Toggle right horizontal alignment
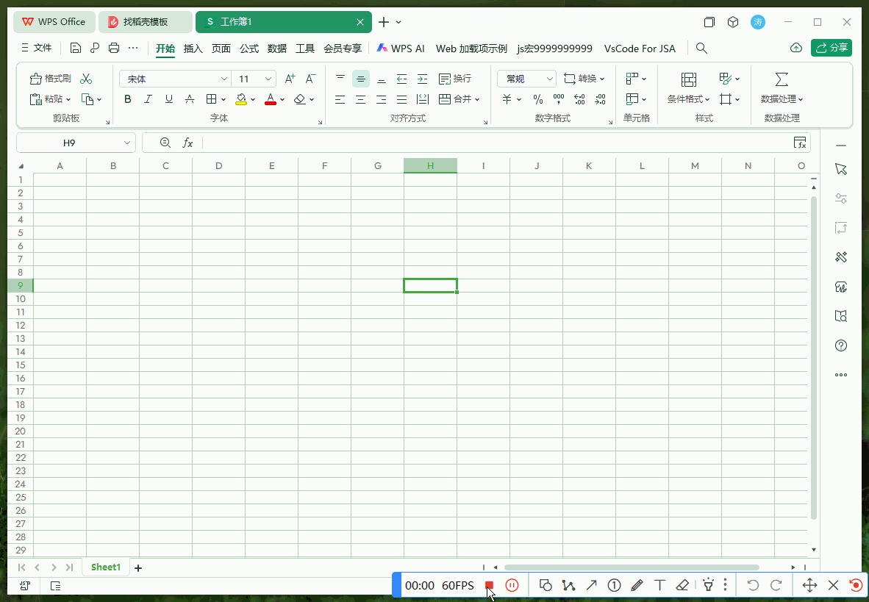The height and width of the screenshot is (602, 869). pos(382,99)
